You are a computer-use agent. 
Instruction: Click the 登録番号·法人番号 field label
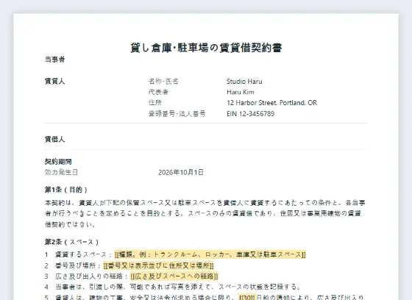177,113
